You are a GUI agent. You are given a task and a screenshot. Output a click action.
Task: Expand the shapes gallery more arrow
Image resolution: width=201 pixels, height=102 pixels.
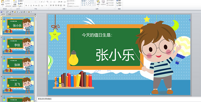point(95,5)
